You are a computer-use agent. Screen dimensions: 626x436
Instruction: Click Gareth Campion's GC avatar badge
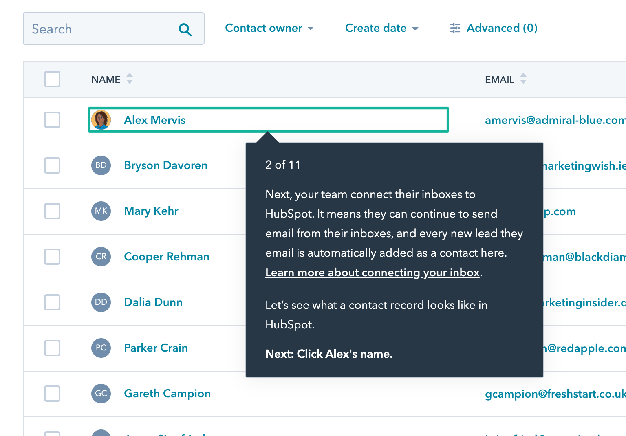point(101,394)
